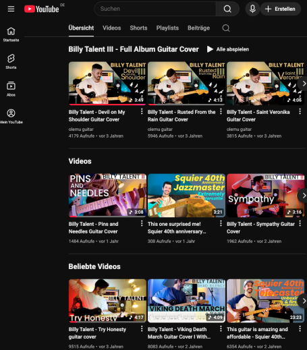Open options menu for Pins and Needles

[x=142, y=223]
